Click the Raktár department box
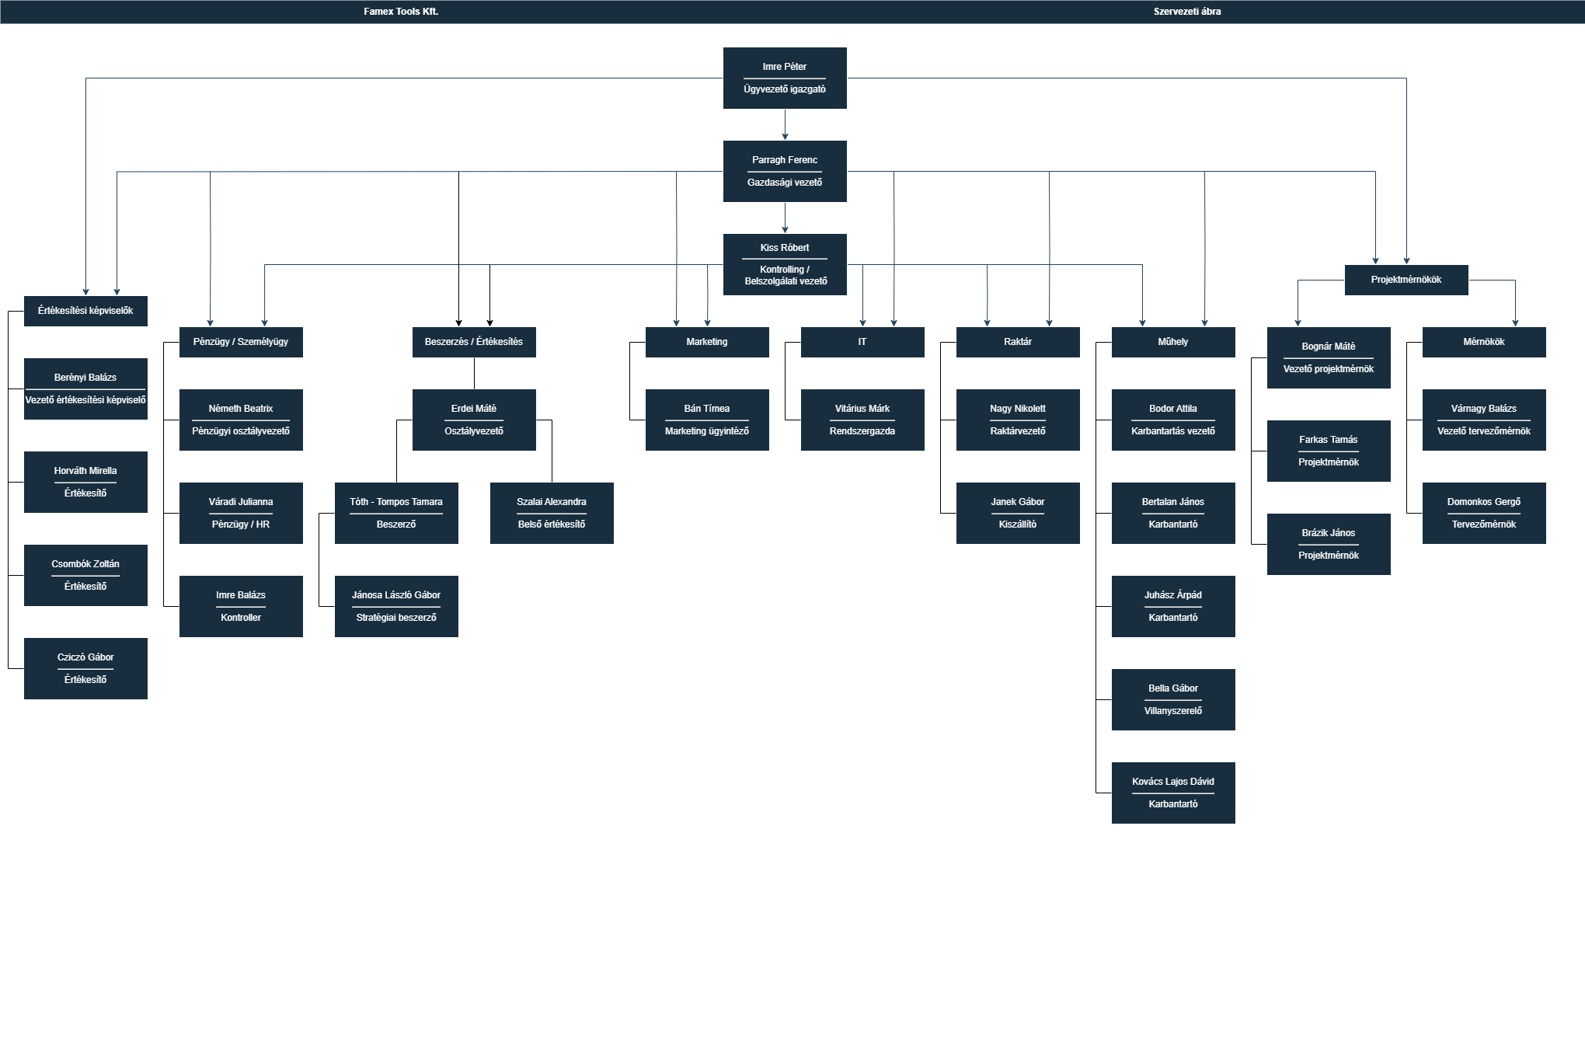The width and height of the screenshot is (1585, 1049). pyautogui.click(x=1018, y=342)
